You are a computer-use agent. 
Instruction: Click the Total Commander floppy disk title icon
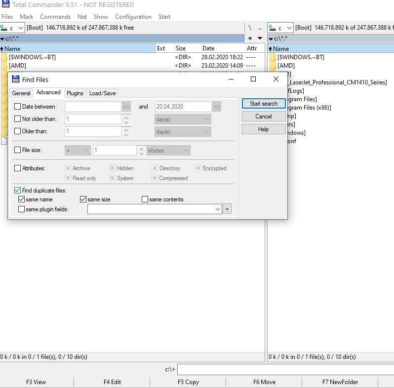(x=5, y=4)
